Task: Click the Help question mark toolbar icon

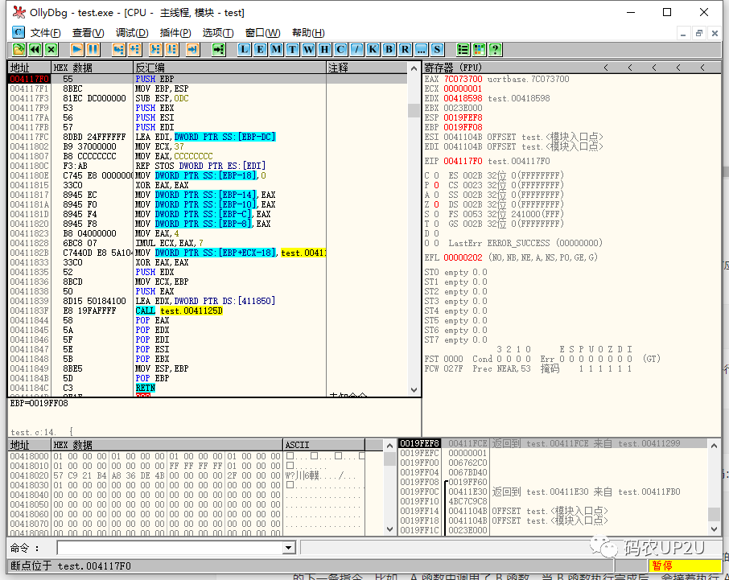Action: point(496,49)
